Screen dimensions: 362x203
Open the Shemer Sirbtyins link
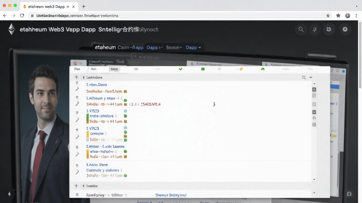(171, 195)
